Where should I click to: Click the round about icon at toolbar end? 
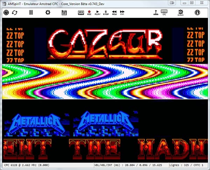click(197, 13)
